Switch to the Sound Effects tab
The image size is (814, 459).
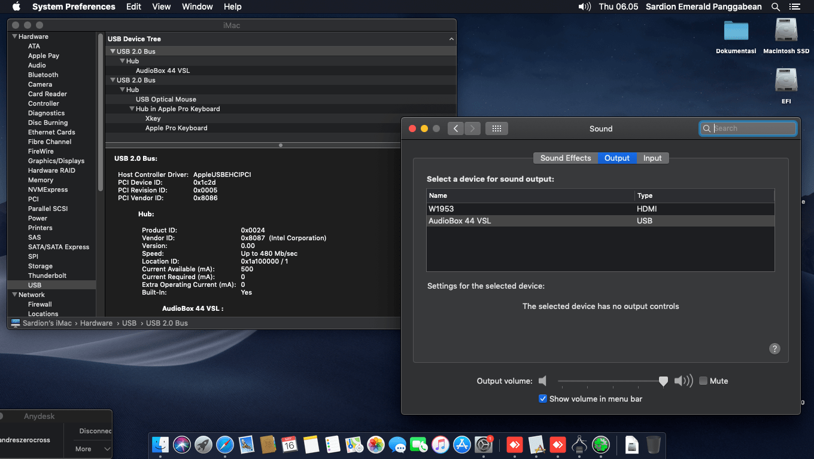point(565,158)
